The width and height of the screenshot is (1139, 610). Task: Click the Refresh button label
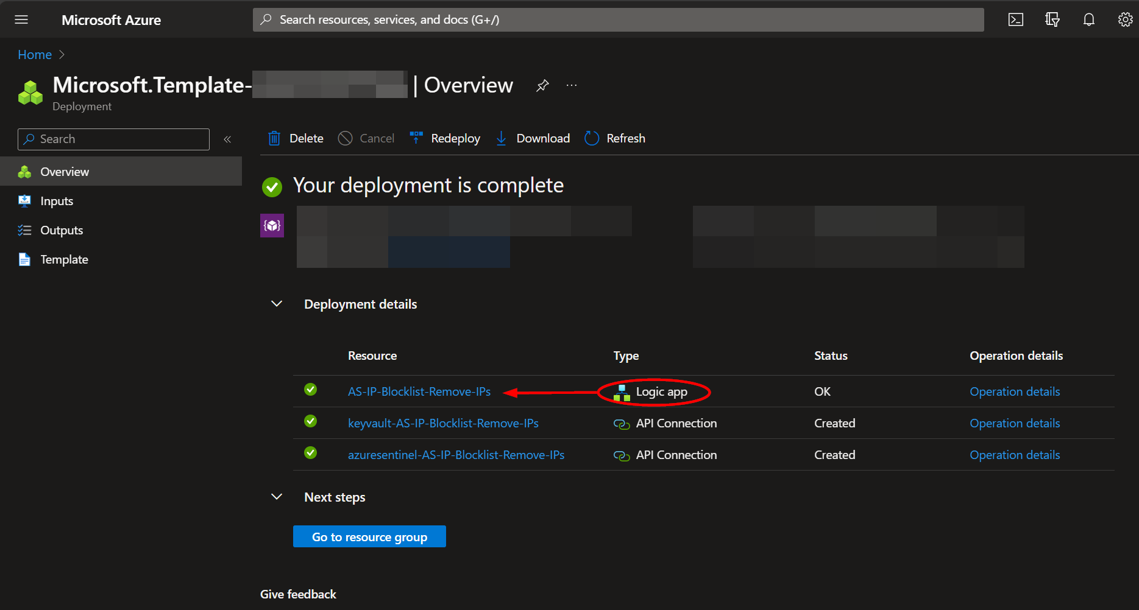626,138
